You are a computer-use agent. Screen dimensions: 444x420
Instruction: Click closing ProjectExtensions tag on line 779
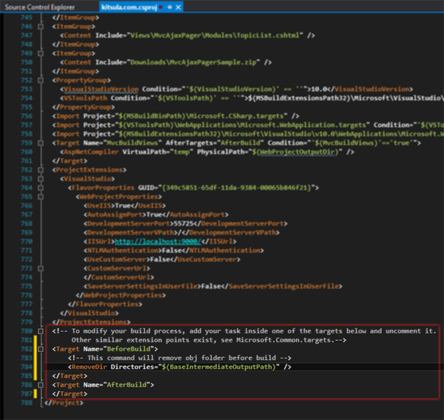click(x=91, y=322)
